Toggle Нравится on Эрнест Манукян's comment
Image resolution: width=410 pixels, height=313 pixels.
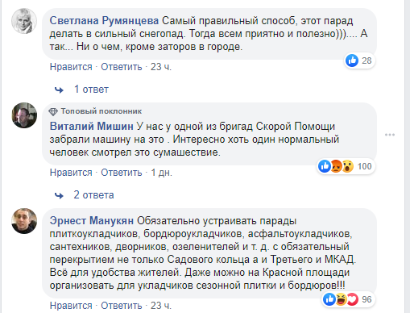71,306
